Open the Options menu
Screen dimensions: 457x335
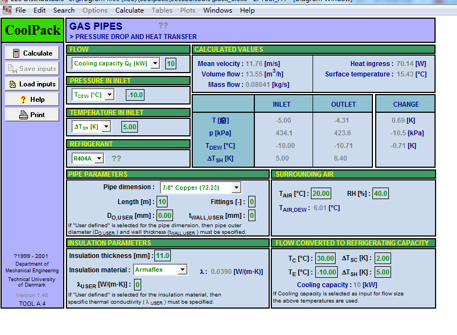[x=94, y=10]
